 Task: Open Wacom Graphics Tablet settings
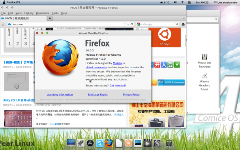pyautogui.click(x=204, y=82)
